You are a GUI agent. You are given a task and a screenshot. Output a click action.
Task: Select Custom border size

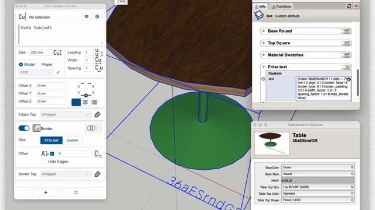(x=72, y=140)
